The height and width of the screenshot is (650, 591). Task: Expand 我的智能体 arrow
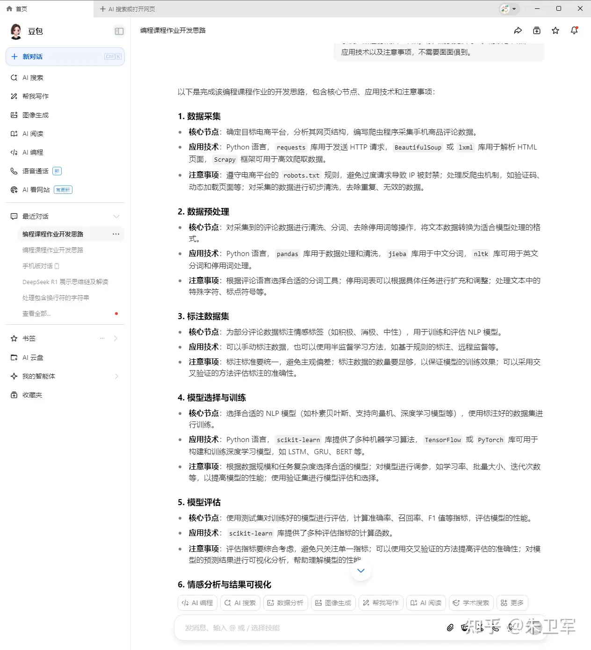(116, 376)
